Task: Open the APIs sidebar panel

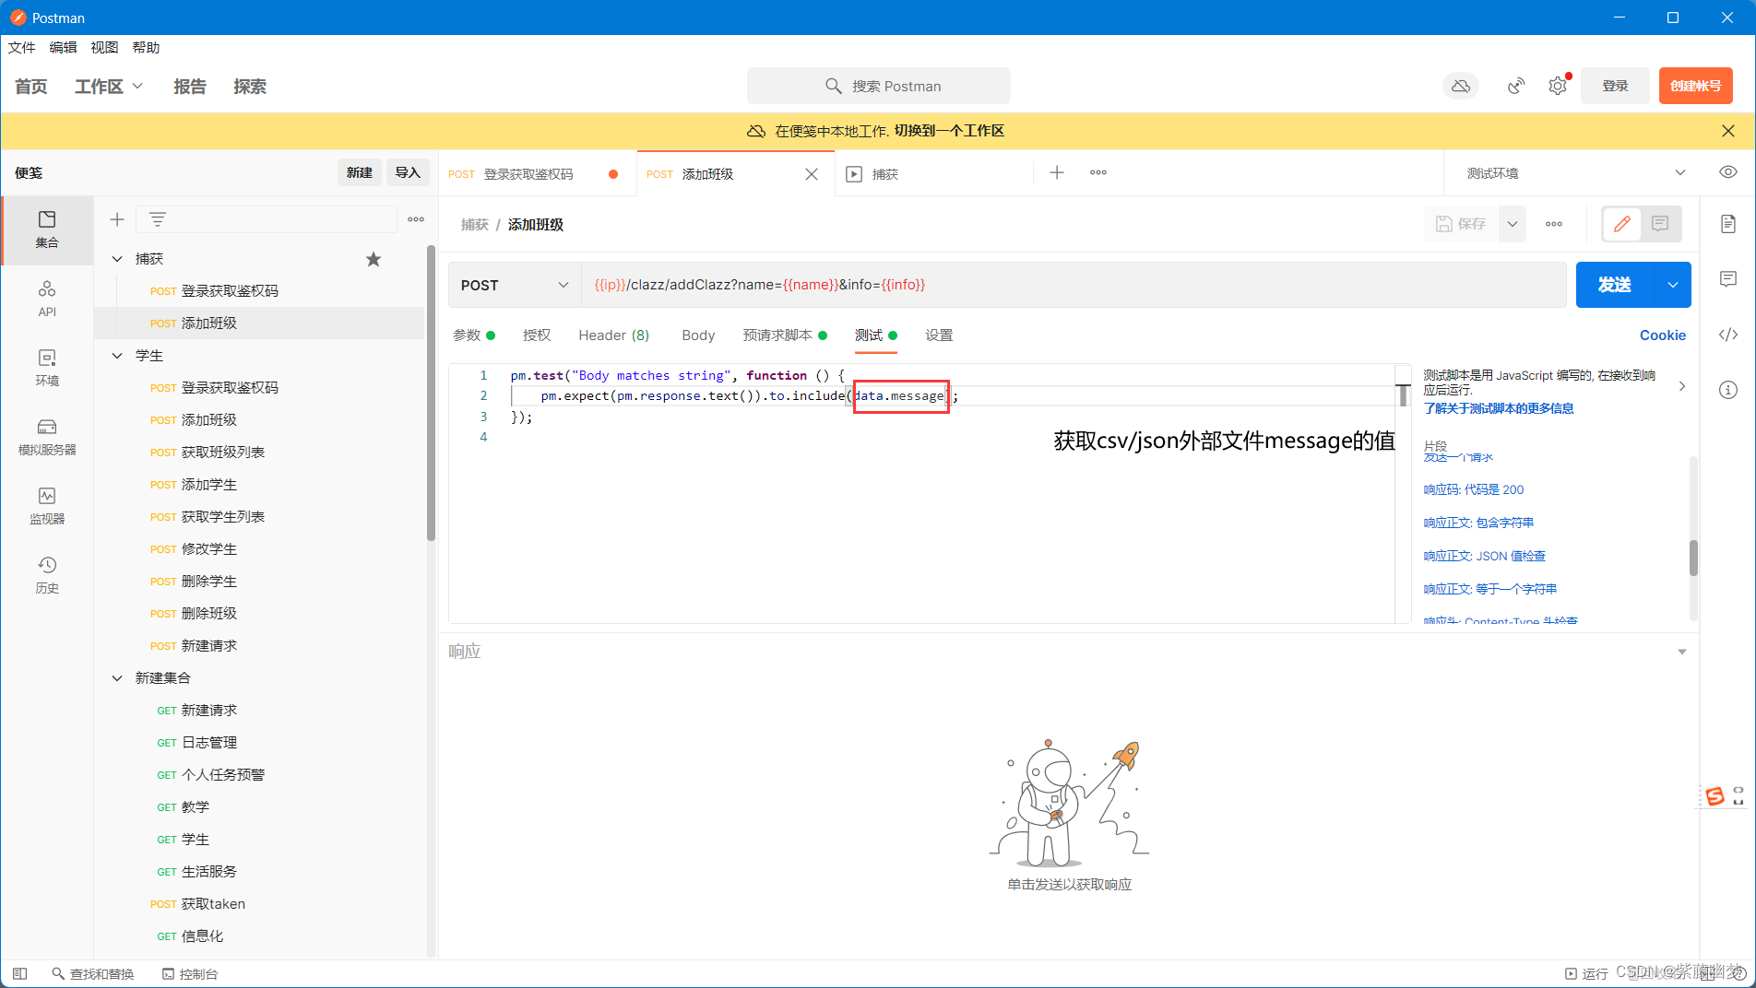Action: 47,299
